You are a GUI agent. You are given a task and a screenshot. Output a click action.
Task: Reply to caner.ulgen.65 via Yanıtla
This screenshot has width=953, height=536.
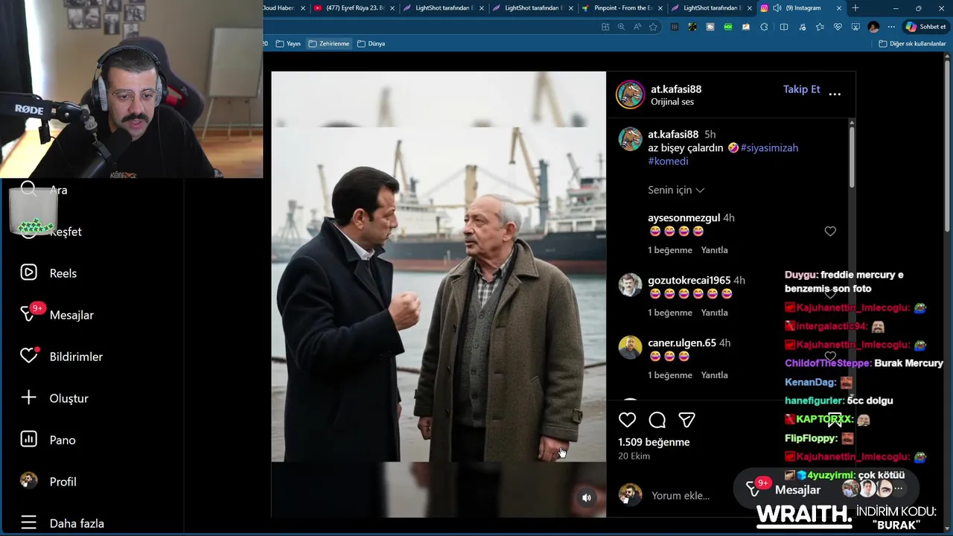714,375
